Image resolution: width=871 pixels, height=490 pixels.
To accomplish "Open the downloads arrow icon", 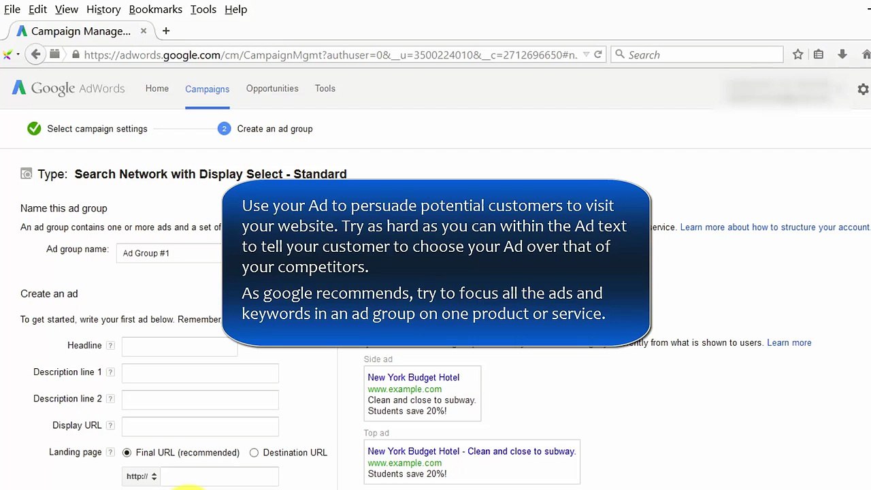I will click(842, 54).
